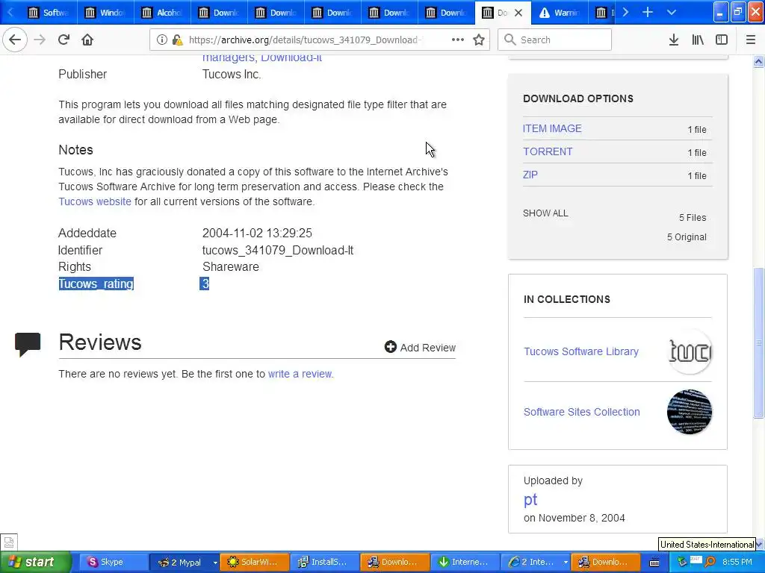Close the active tab
Image resolution: width=765 pixels, height=573 pixels.
(518, 13)
